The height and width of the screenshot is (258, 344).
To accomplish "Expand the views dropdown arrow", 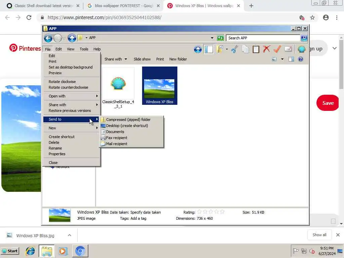I will tap(282, 59).
